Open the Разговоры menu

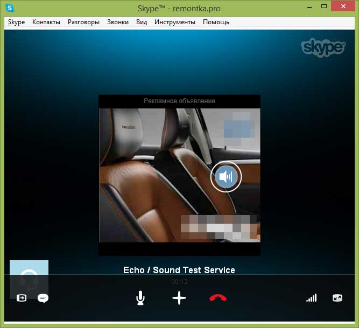(x=83, y=22)
